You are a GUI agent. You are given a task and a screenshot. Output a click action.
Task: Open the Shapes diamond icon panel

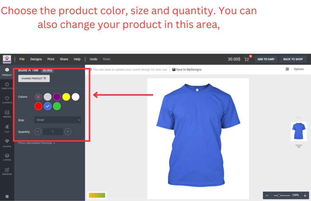pos(7,143)
